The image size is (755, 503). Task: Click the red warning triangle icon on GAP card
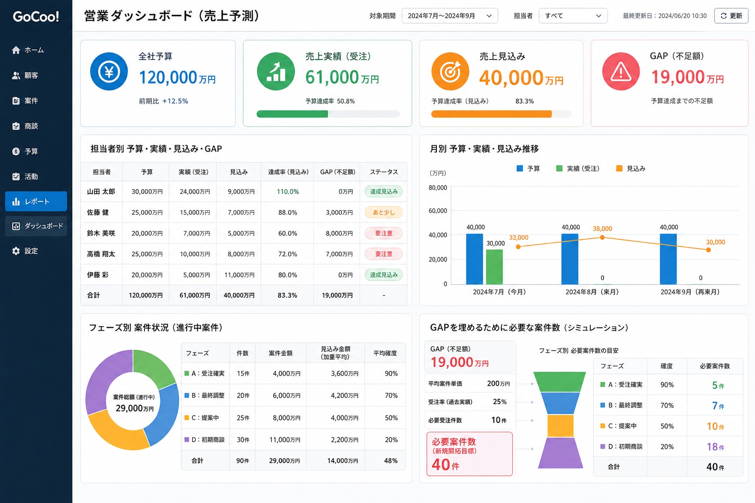621,72
